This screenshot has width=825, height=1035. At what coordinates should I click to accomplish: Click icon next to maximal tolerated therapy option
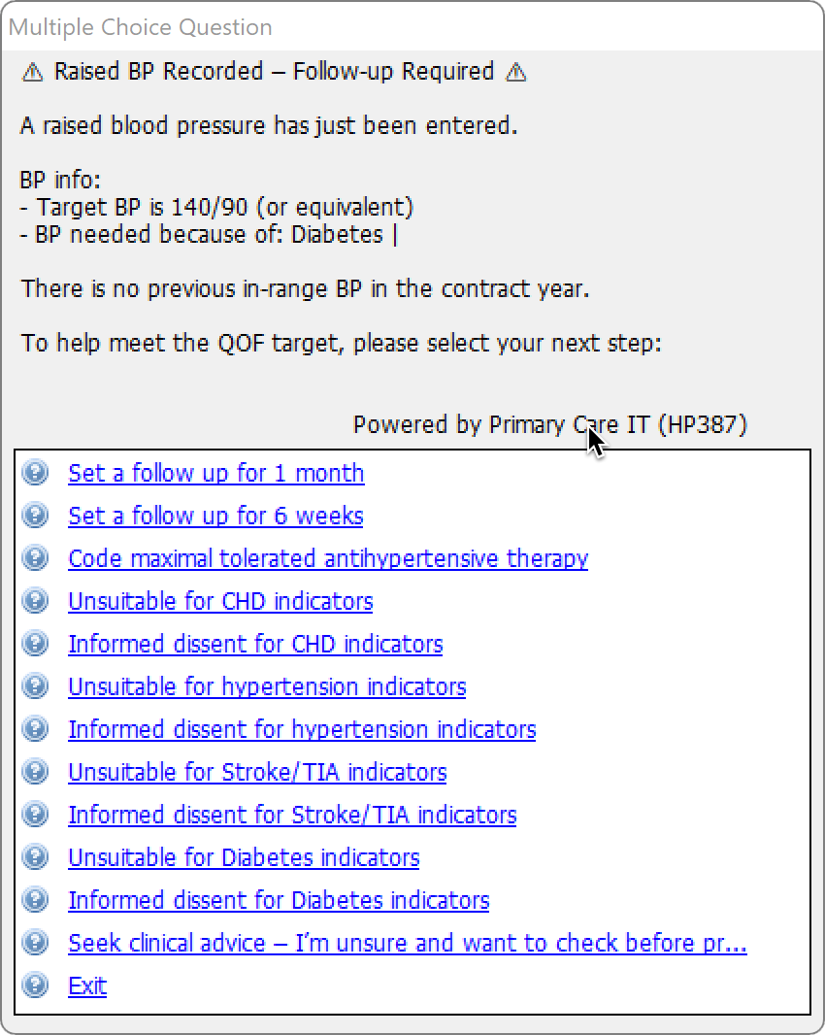coord(35,558)
